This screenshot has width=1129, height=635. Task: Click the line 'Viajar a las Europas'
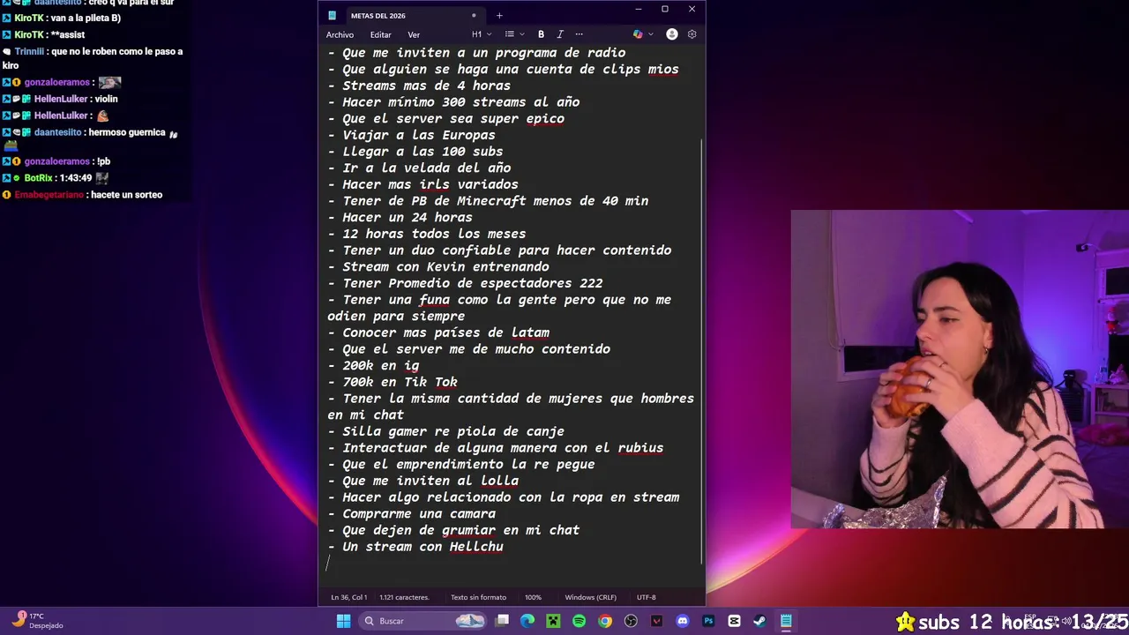(412, 135)
